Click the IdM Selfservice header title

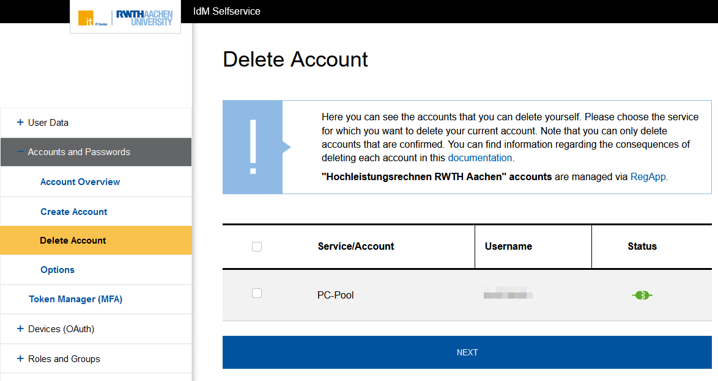click(226, 12)
